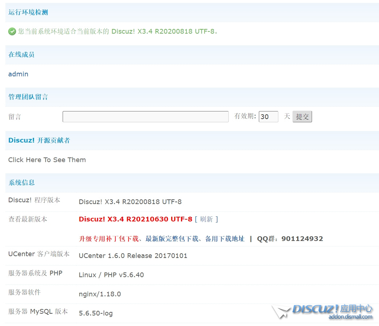Select the 系统信息 section header
379x326 pixels.
pyautogui.click(x=21, y=183)
